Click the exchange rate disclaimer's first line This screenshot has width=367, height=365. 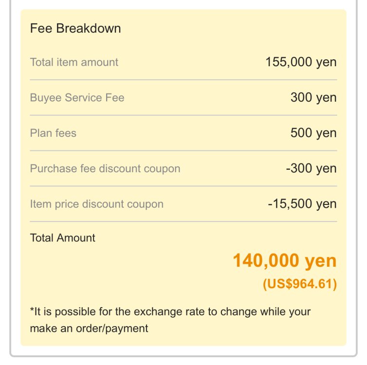[170, 311]
